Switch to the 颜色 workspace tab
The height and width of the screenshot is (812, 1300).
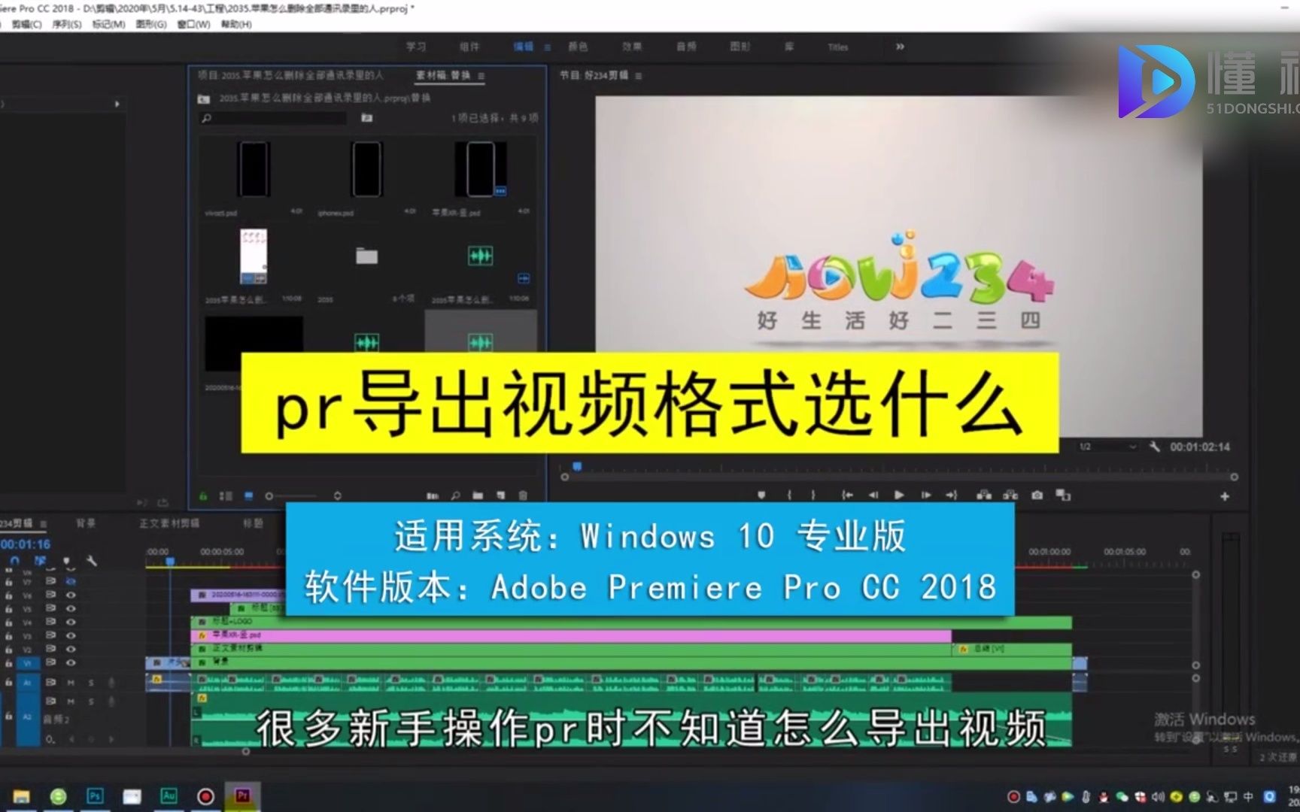point(579,47)
